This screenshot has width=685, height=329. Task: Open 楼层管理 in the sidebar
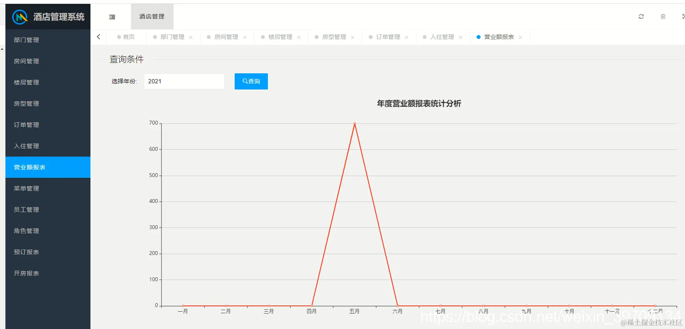[48, 82]
